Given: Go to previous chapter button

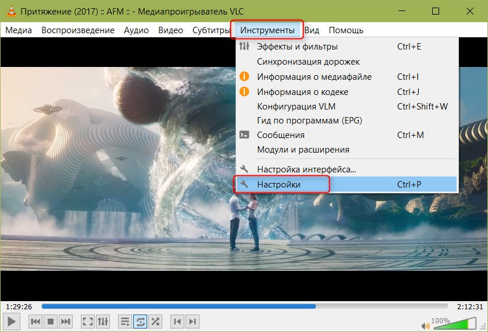Looking at the screenshot, I should [x=177, y=322].
